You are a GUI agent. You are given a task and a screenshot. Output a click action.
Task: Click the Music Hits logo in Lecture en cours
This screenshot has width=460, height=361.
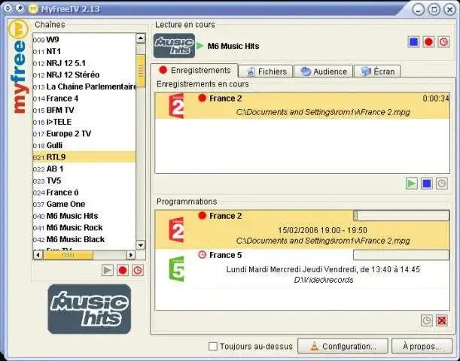coord(174,46)
